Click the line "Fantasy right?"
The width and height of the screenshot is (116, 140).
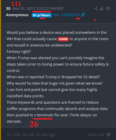click(19, 52)
